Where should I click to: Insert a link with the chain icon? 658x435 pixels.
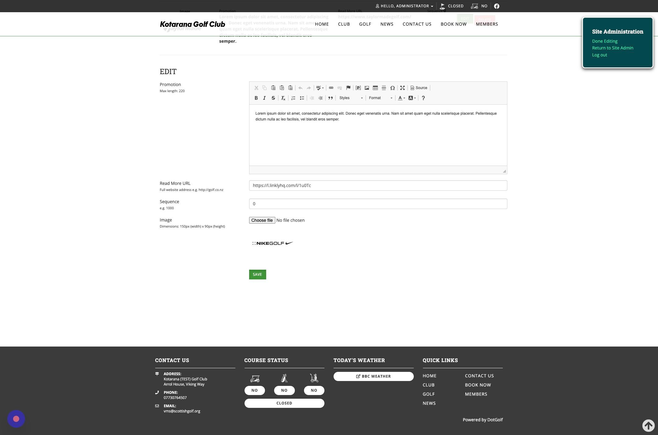coord(331,88)
